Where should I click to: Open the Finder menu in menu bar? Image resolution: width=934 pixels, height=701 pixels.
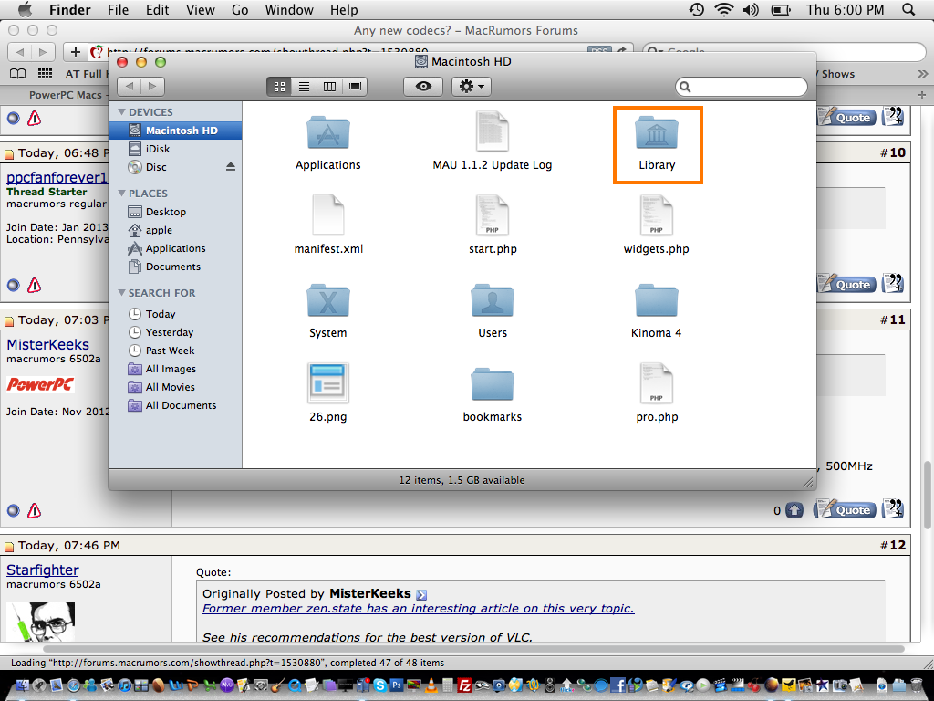click(69, 9)
